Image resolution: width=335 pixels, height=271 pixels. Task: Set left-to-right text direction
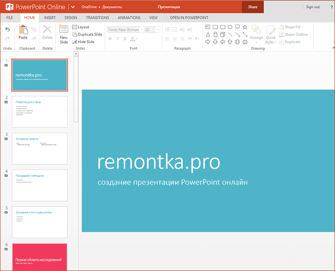click(x=190, y=39)
